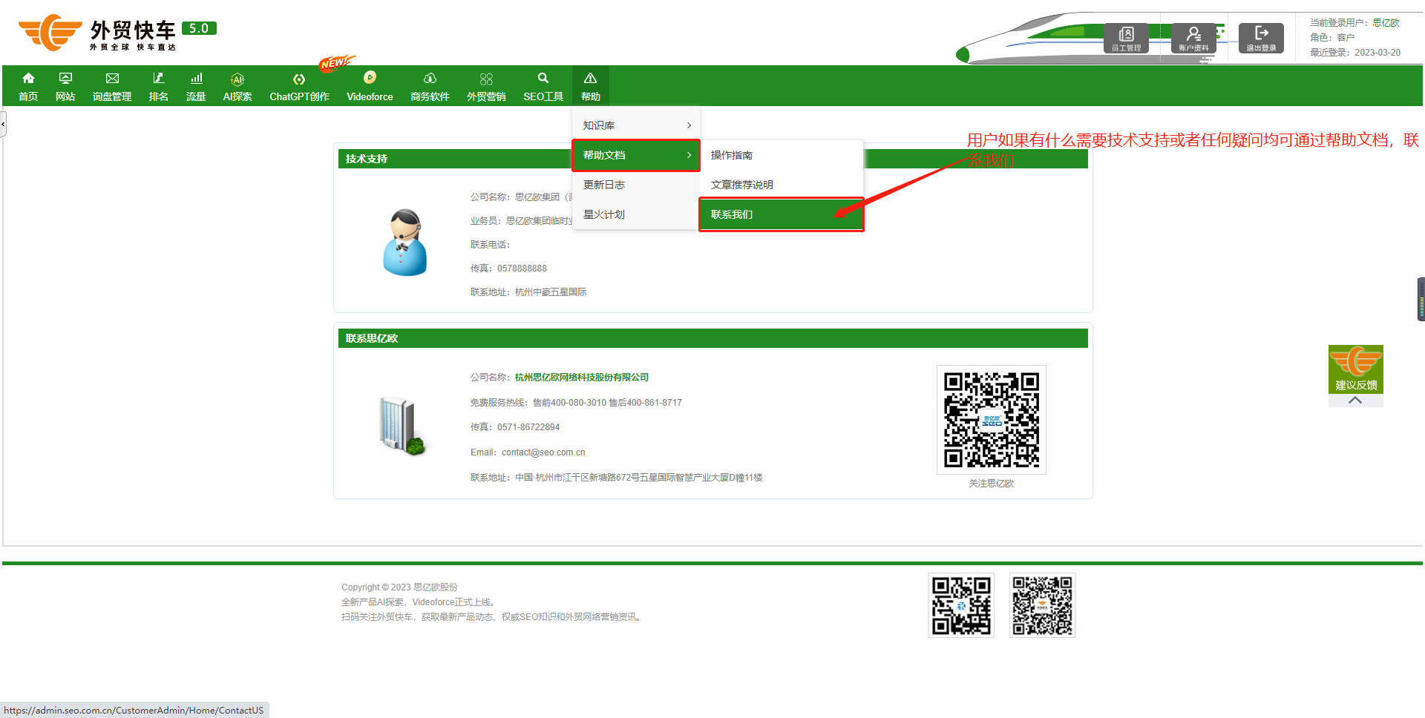The height and width of the screenshot is (718, 1425).
Task: Select the 排名 ranking icon
Action: (158, 79)
